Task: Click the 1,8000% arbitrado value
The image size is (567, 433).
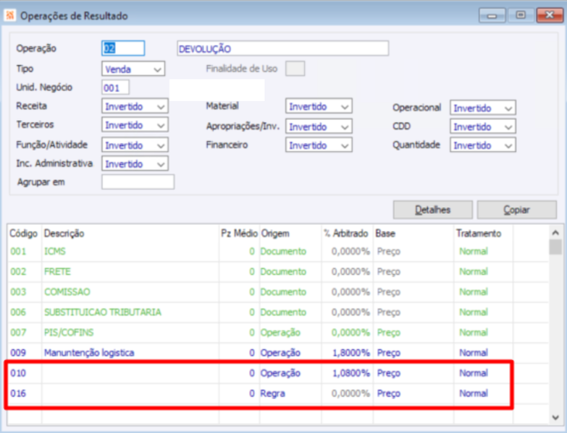Action: pyautogui.click(x=351, y=353)
